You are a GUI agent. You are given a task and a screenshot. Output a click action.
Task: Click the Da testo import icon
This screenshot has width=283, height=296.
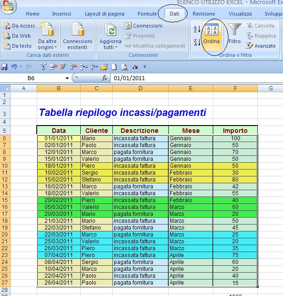pyautogui.click(x=7, y=46)
